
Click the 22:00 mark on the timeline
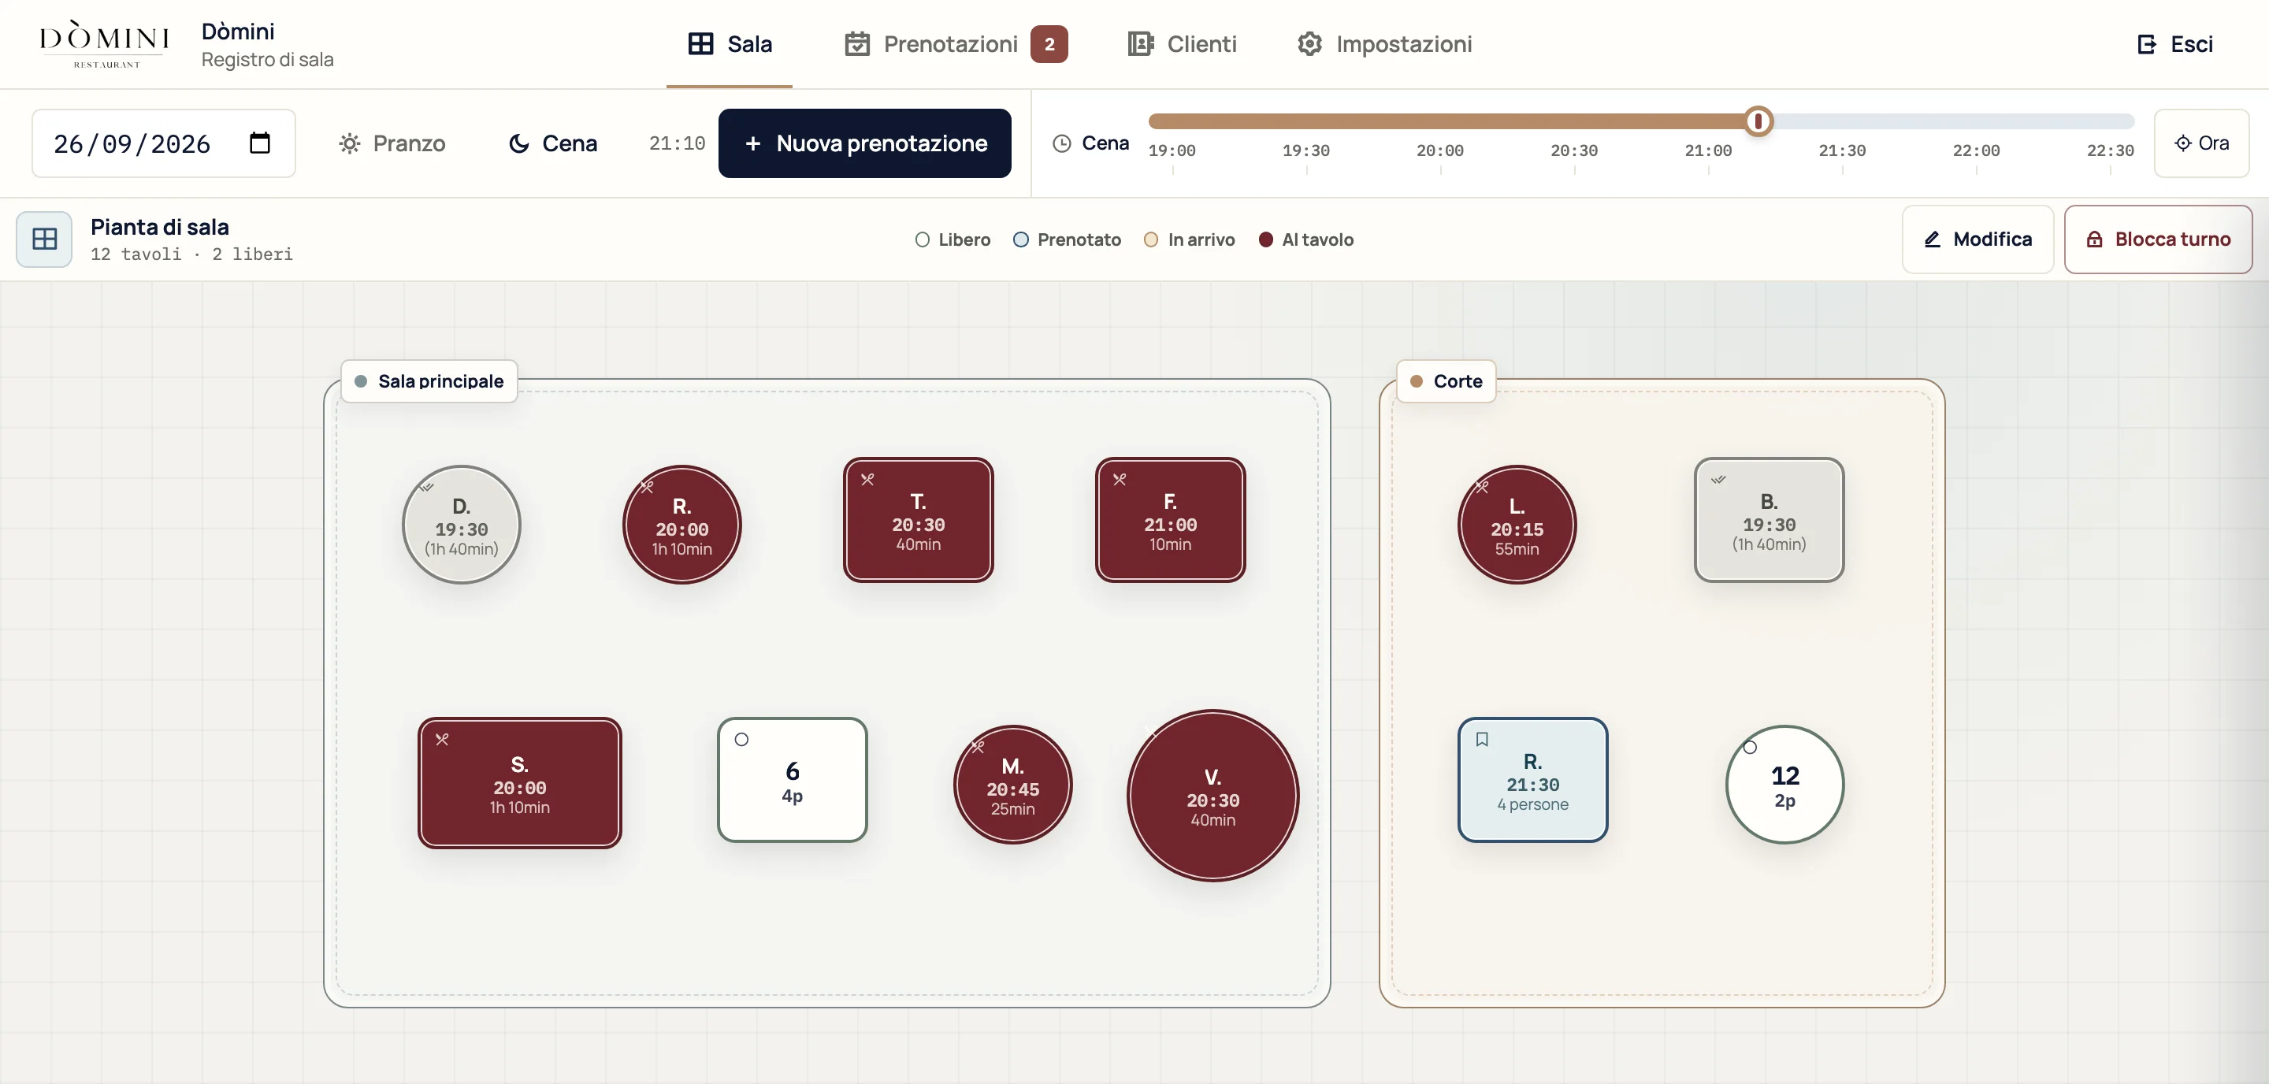[x=1976, y=150]
